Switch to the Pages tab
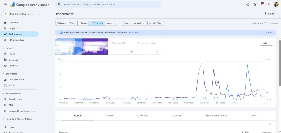This screenshot has width=281, height=133. (x=110, y=116)
